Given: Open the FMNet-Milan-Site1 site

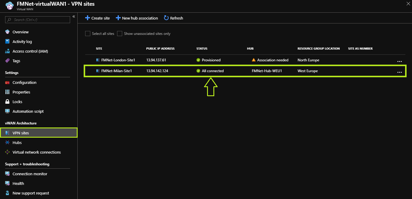Looking at the screenshot, I should (x=117, y=71).
